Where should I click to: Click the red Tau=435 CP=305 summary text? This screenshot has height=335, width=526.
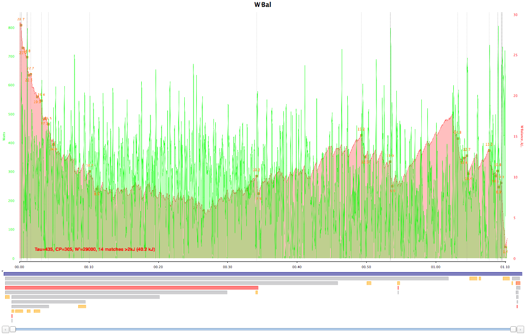click(x=94, y=249)
